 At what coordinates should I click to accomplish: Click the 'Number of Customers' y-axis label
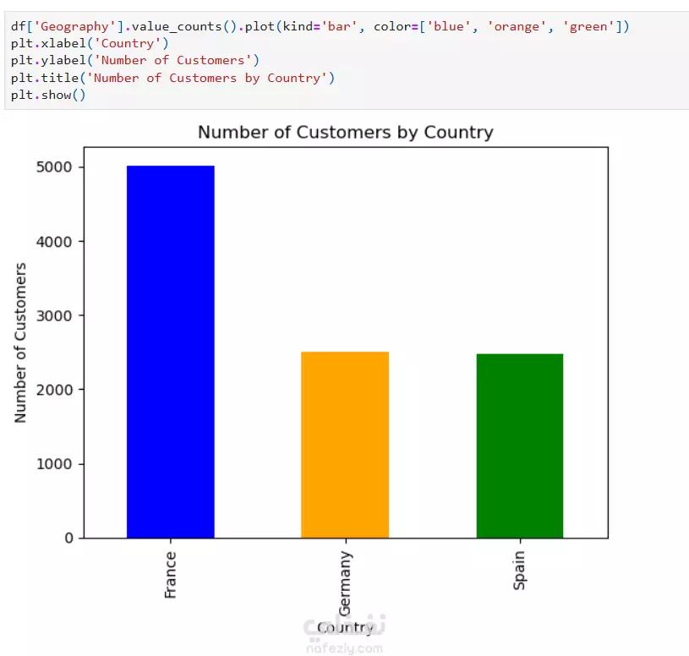pos(20,342)
